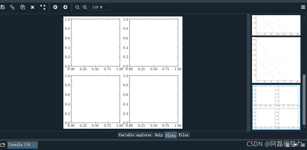Zoom out of the plot
The width and height of the screenshot is (307, 150).
[77, 7]
